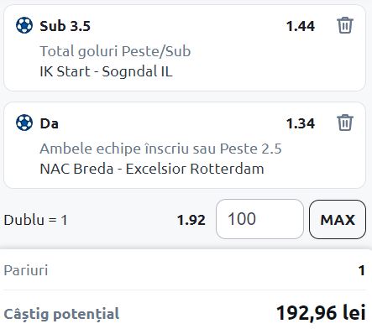
Task: Remove the NAC Breda bet with trash icon
Action: pyautogui.click(x=345, y=123)
